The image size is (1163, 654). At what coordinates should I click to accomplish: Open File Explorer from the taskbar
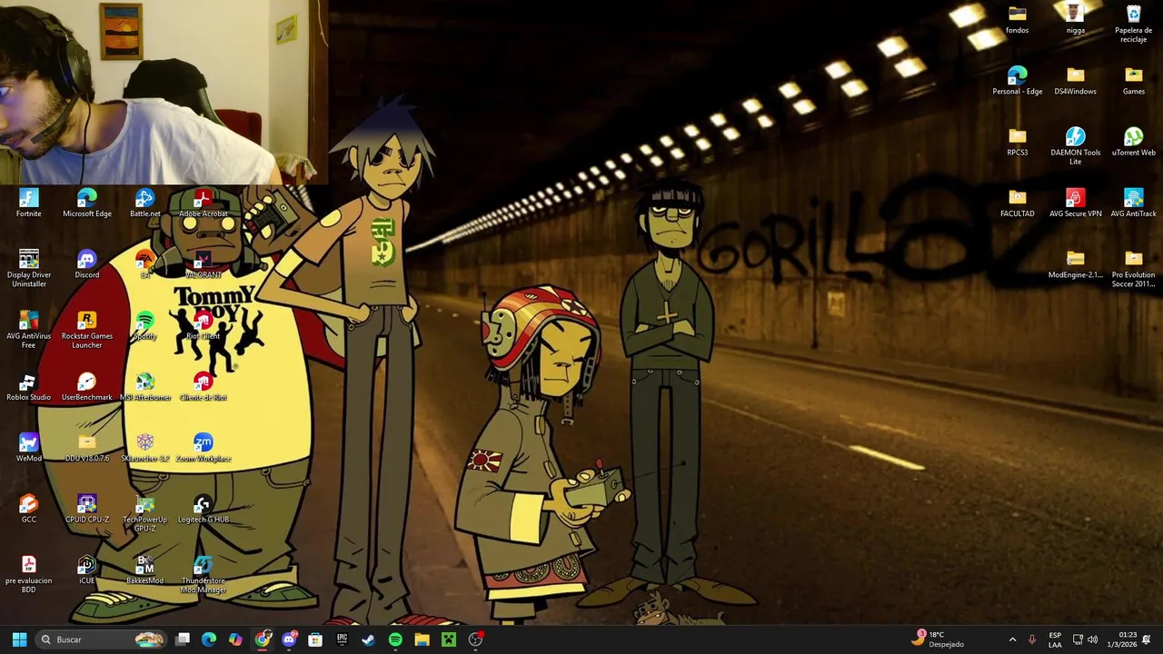pyautogui.click(x=422, y=639)
